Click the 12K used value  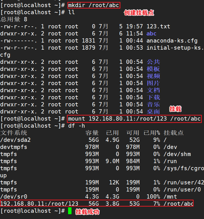point(114,182)
